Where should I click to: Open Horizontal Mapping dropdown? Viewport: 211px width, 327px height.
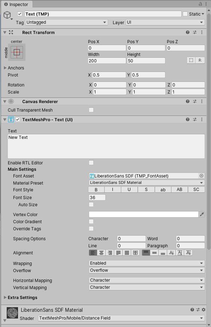147,280
